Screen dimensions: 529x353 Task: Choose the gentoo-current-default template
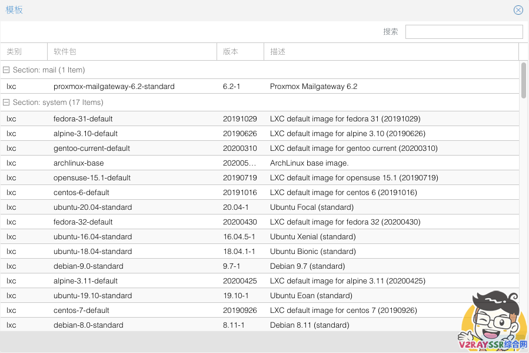92,149
